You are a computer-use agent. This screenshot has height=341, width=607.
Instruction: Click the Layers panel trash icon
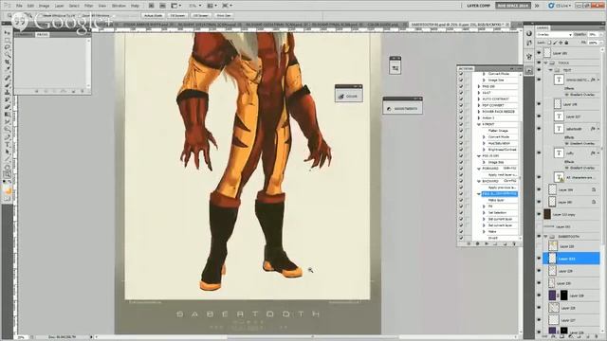pos(597,337)
